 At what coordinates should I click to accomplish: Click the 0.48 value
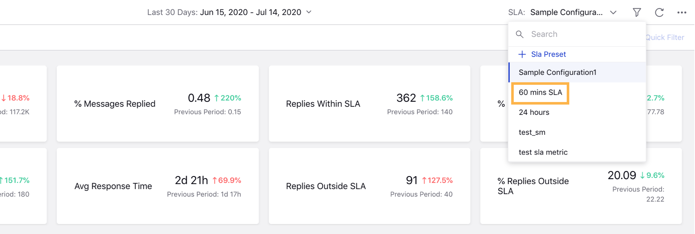[199, 98]
